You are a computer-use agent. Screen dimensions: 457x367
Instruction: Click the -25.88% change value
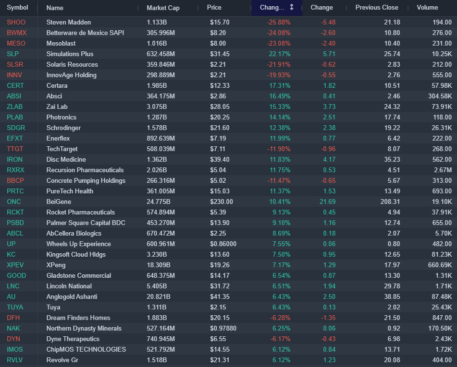pos(278,22)
